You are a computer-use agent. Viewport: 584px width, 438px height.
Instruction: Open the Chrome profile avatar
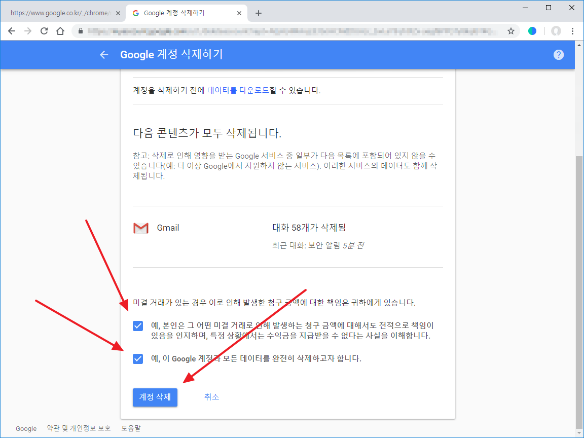pyautogui.click(x=556, y=31)
